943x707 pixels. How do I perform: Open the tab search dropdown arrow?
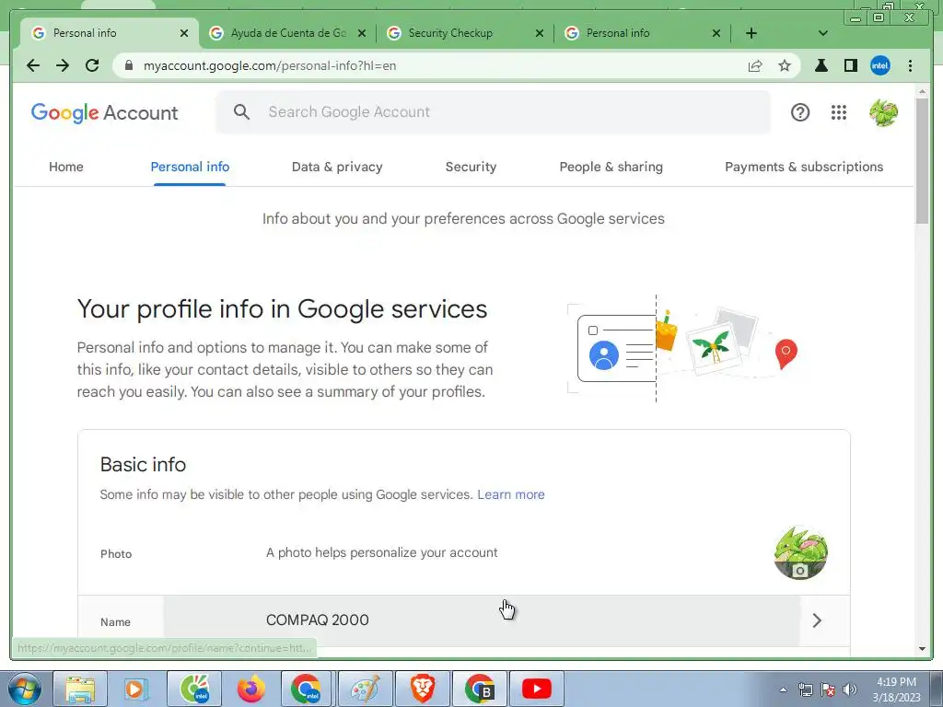[x=823, y=33]
